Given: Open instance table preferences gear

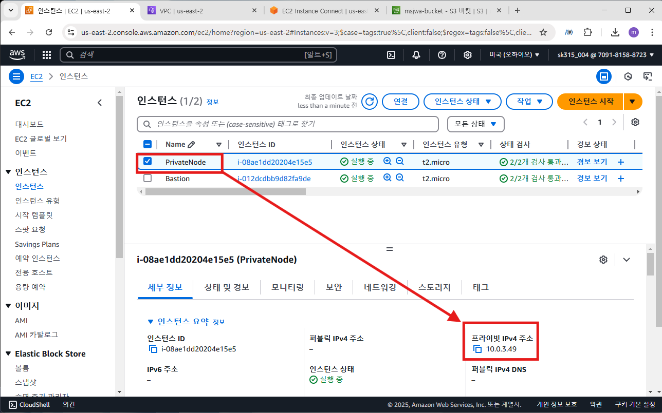Looking at the screenshot, I should point(635,122).
